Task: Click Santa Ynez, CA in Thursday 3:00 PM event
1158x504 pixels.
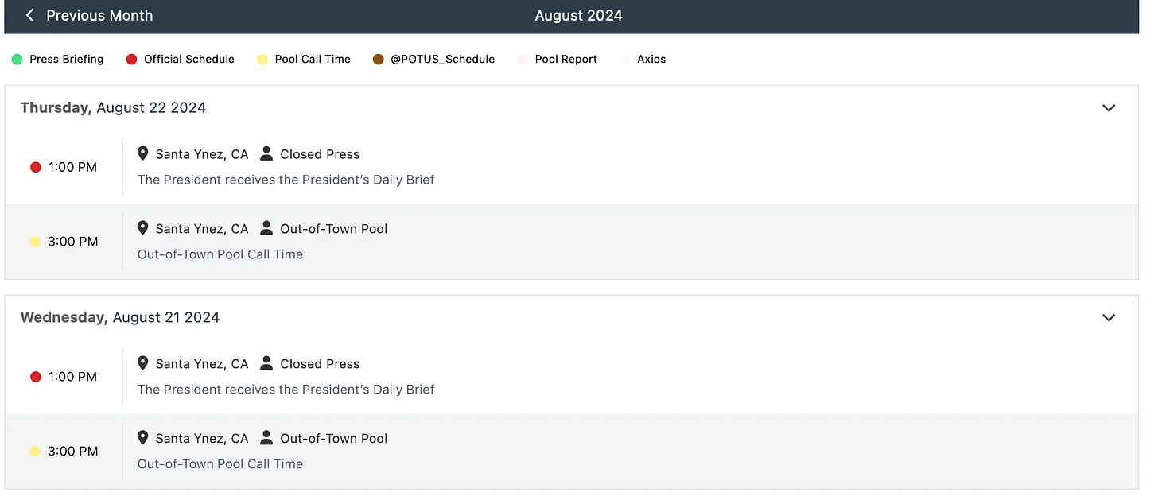Action: click(202, 229)
